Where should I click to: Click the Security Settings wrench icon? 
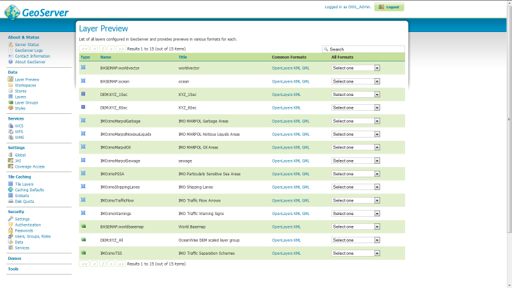click(x=11, y=219)
